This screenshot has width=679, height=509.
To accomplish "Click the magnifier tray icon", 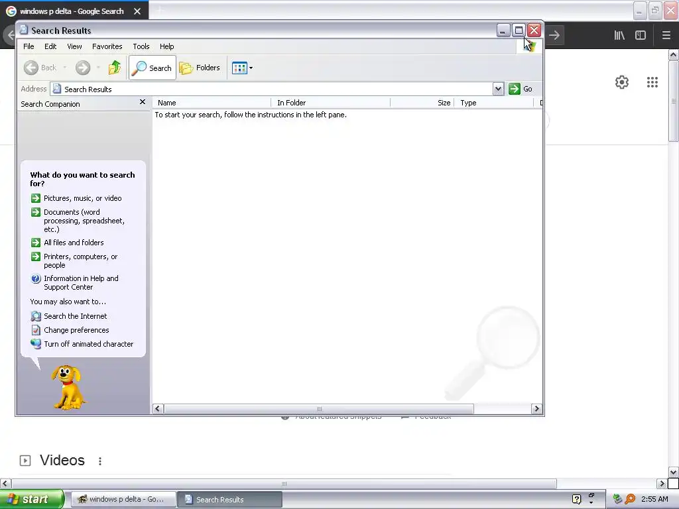I will click(x=630, y=499).
